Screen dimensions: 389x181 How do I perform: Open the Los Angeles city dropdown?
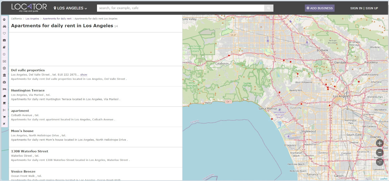(x=70, y=8)
